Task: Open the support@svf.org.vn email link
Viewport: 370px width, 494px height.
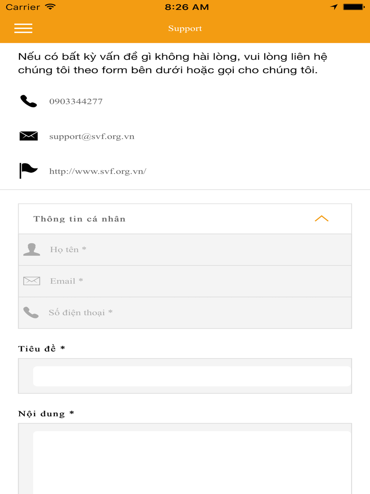Action: pos(92,136)
